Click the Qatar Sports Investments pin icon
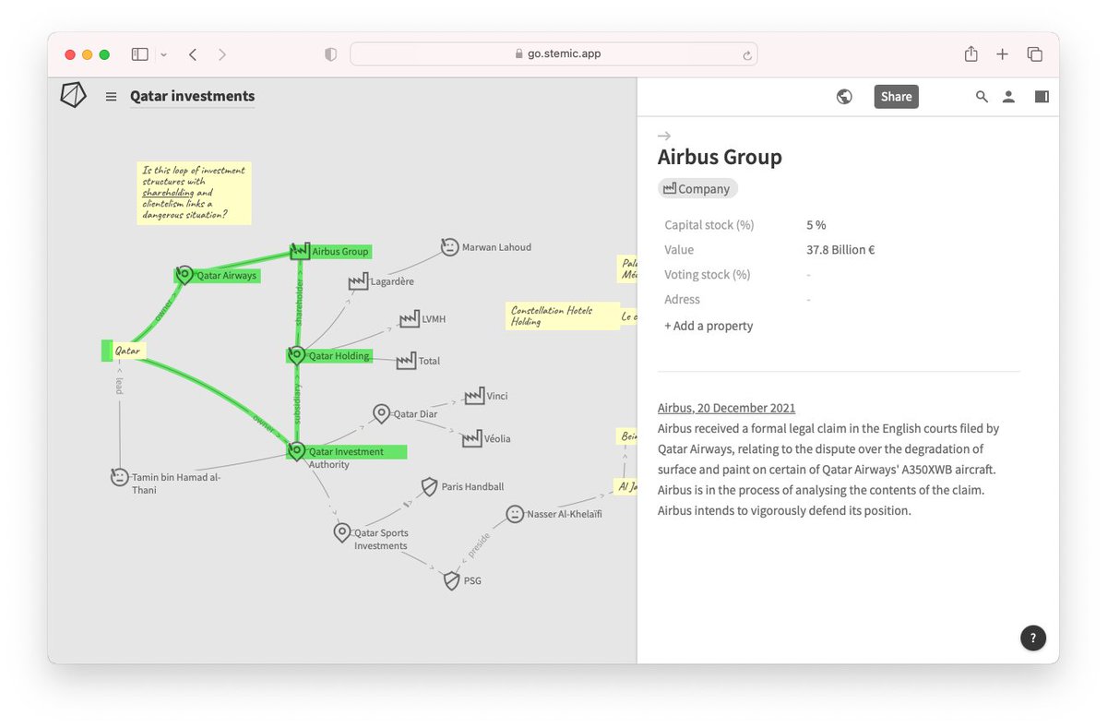Image resolution: width=1107 pixels, height=727 pixels. tap(341, 532)
